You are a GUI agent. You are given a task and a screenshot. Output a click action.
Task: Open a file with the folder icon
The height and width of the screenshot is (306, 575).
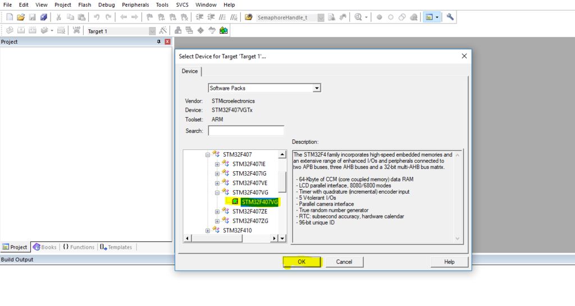tap(21, 17)
